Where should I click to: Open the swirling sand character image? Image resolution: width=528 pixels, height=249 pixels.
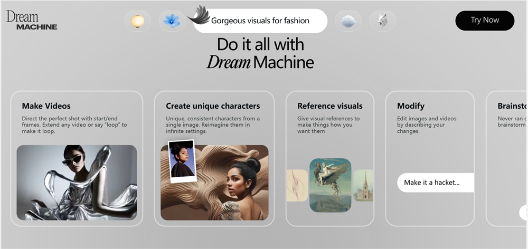[x=232, y=190]
